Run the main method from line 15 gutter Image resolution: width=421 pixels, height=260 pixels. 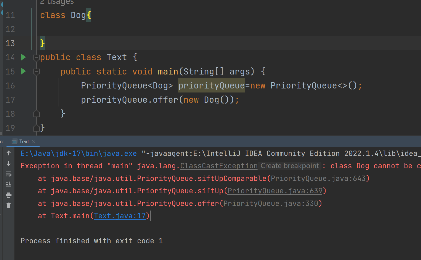point(23,71)
